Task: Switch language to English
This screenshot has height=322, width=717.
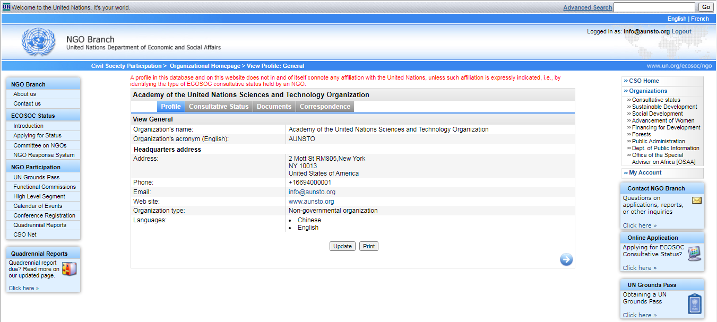Action: pos(677,19)
